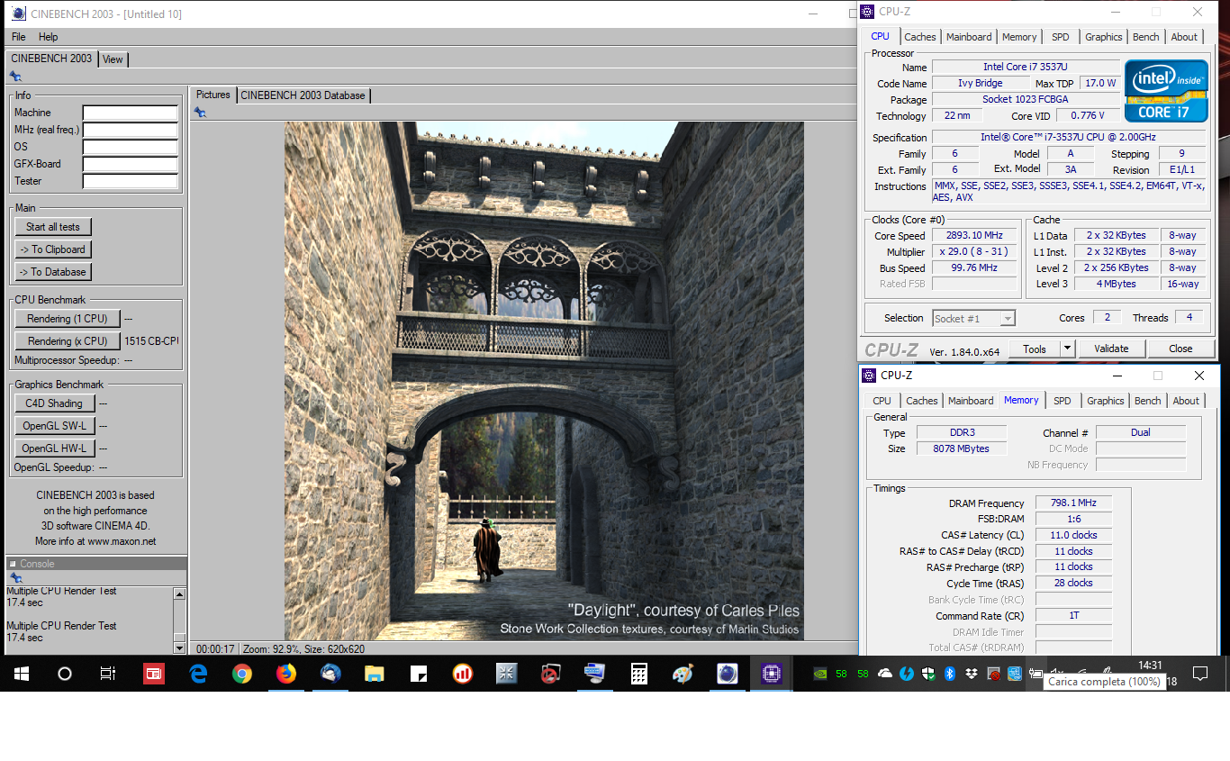Open the Selection Socket #1 dropdown
The height and width of the screenshot is (761, 1230).
[x=973, y=318]
